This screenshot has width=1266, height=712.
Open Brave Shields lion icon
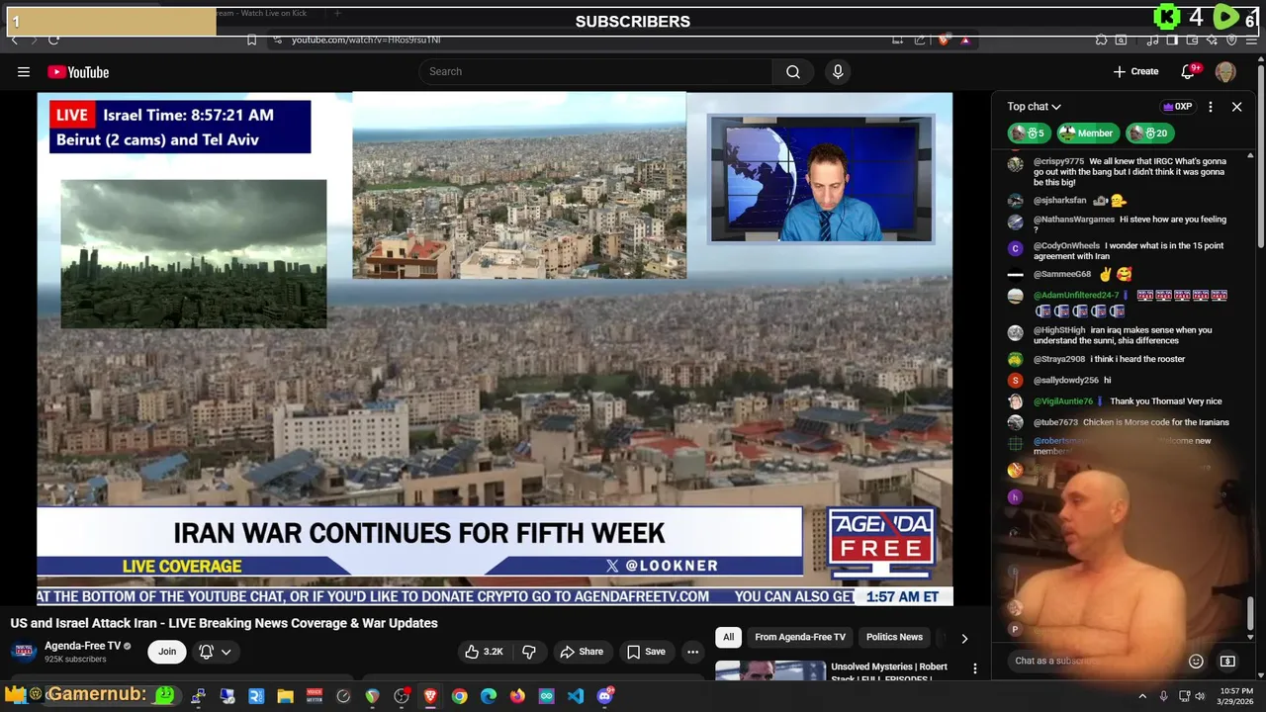944,40
